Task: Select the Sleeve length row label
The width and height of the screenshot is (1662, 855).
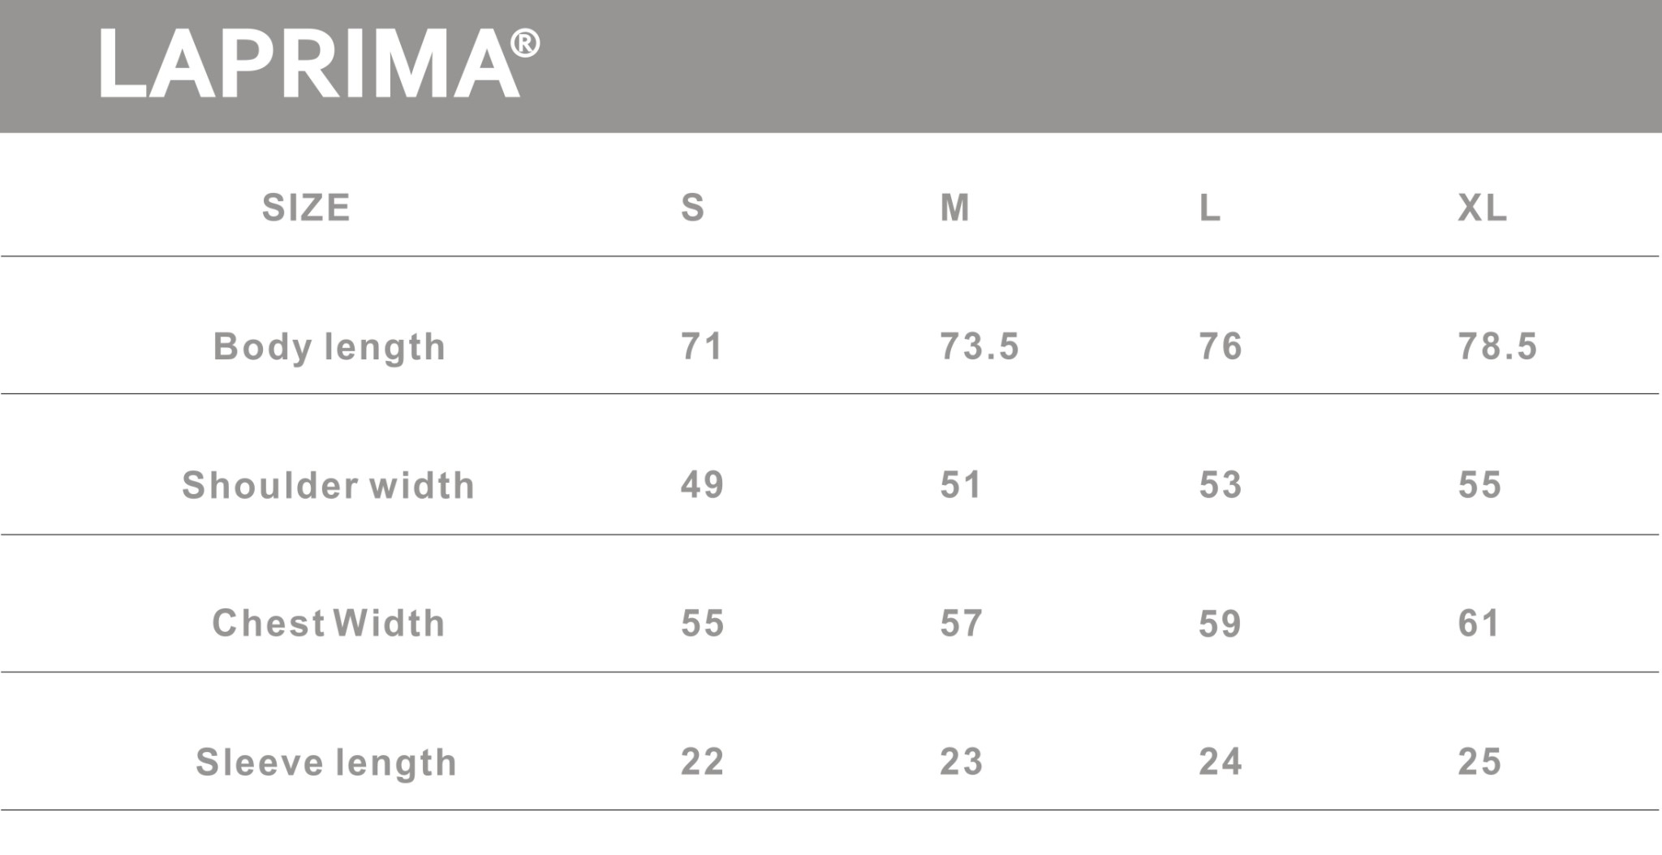Action: (x=326, y=763)
